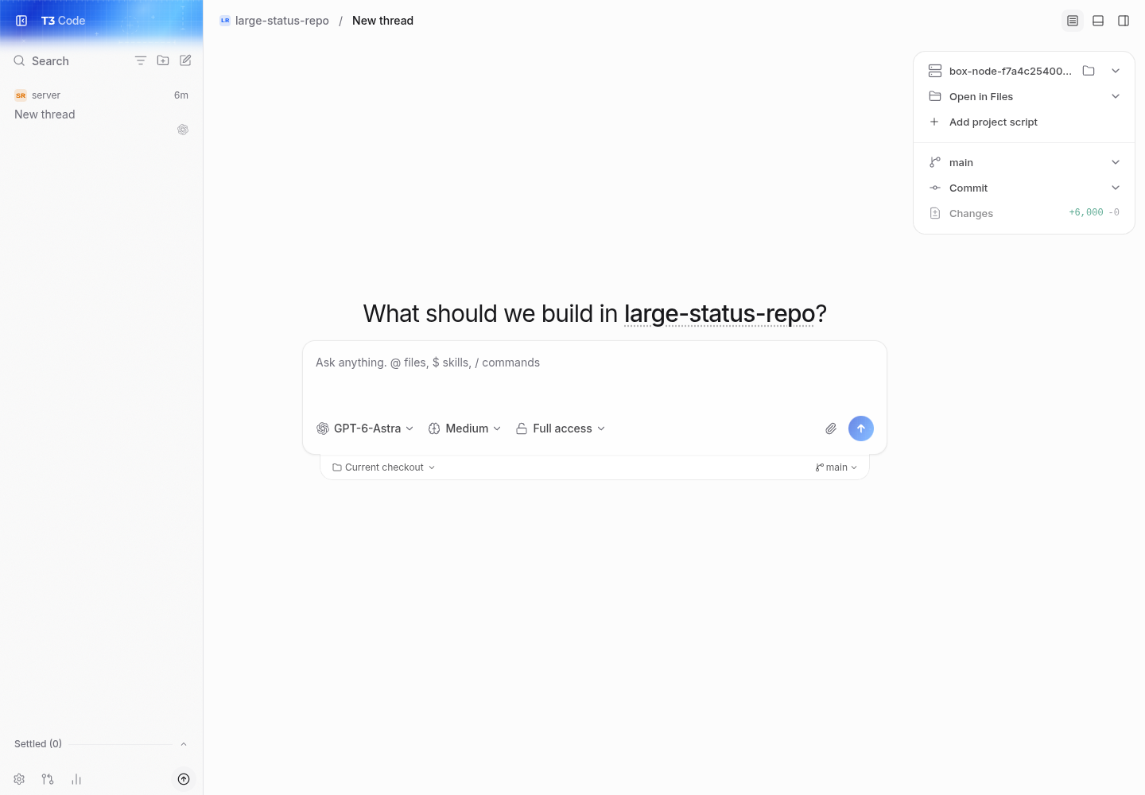
Task: Collapse the Settled section chevron
Action: coord(184,744)
